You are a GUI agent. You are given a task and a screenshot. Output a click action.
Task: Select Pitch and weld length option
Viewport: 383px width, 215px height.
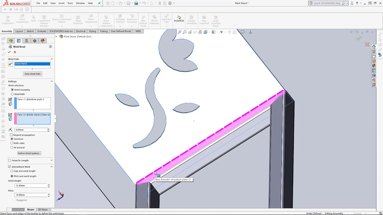click(12, 176)
